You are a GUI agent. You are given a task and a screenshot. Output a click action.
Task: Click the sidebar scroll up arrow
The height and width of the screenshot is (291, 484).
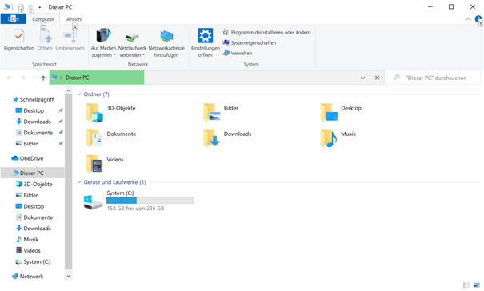tap(69, 90)
